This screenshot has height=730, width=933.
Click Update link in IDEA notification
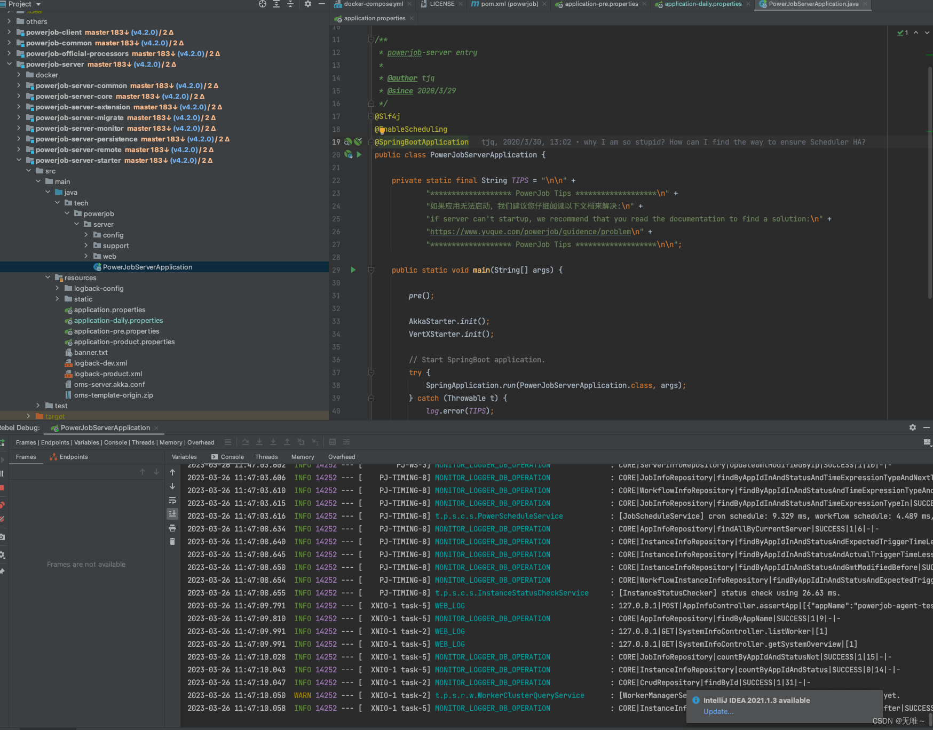[718, 711]
